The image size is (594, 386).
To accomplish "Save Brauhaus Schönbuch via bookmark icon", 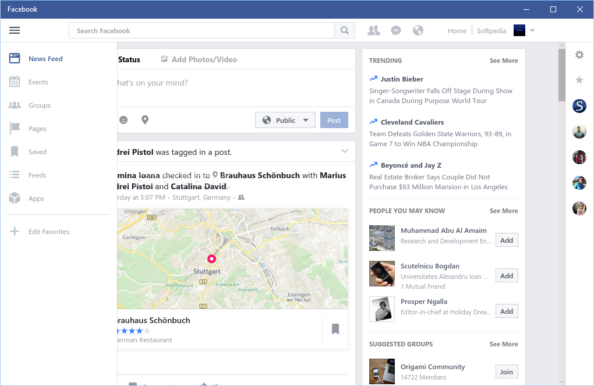I will [x=335, y=329].
